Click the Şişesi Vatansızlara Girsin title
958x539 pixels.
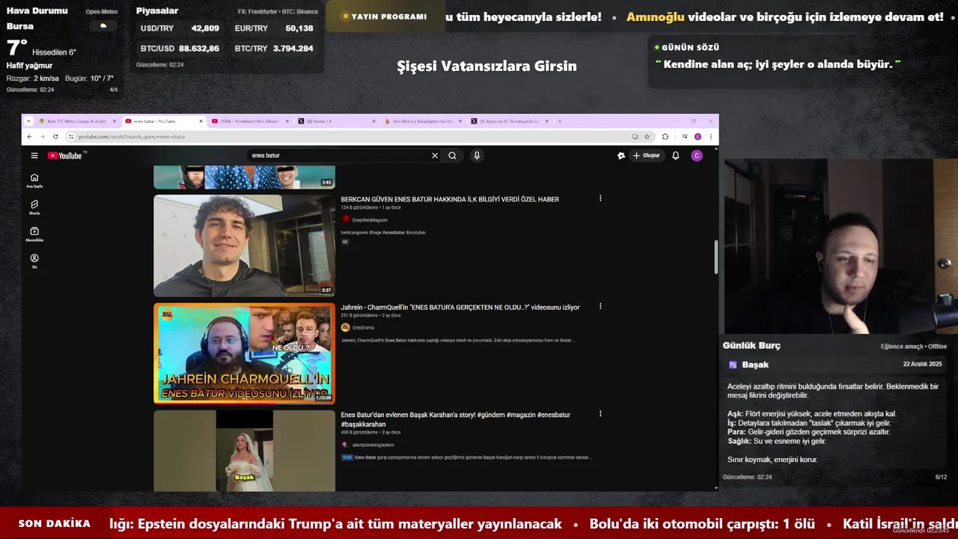486,66
